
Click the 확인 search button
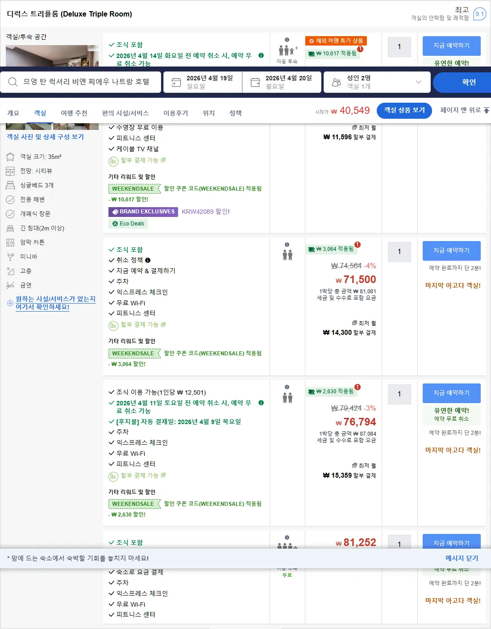click(462, 82)
